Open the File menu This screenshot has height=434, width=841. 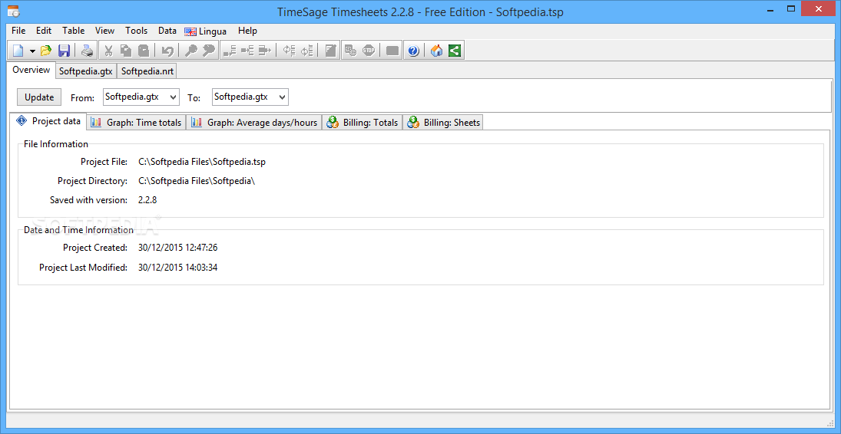click(18, 31)
